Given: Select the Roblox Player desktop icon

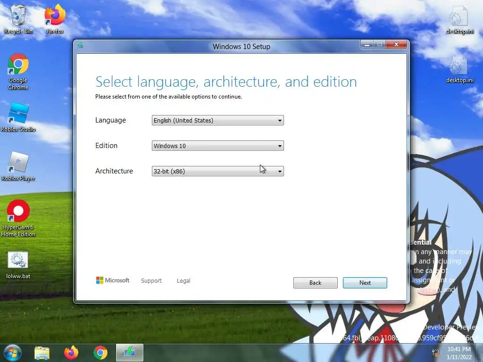Looking at the screenshot, I should [18, 166].
